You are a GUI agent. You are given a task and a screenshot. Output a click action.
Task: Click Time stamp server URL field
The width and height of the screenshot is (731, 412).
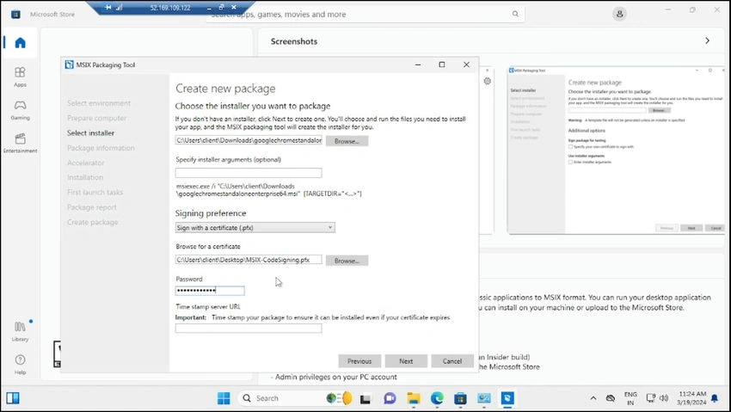[x=249, y=328]
